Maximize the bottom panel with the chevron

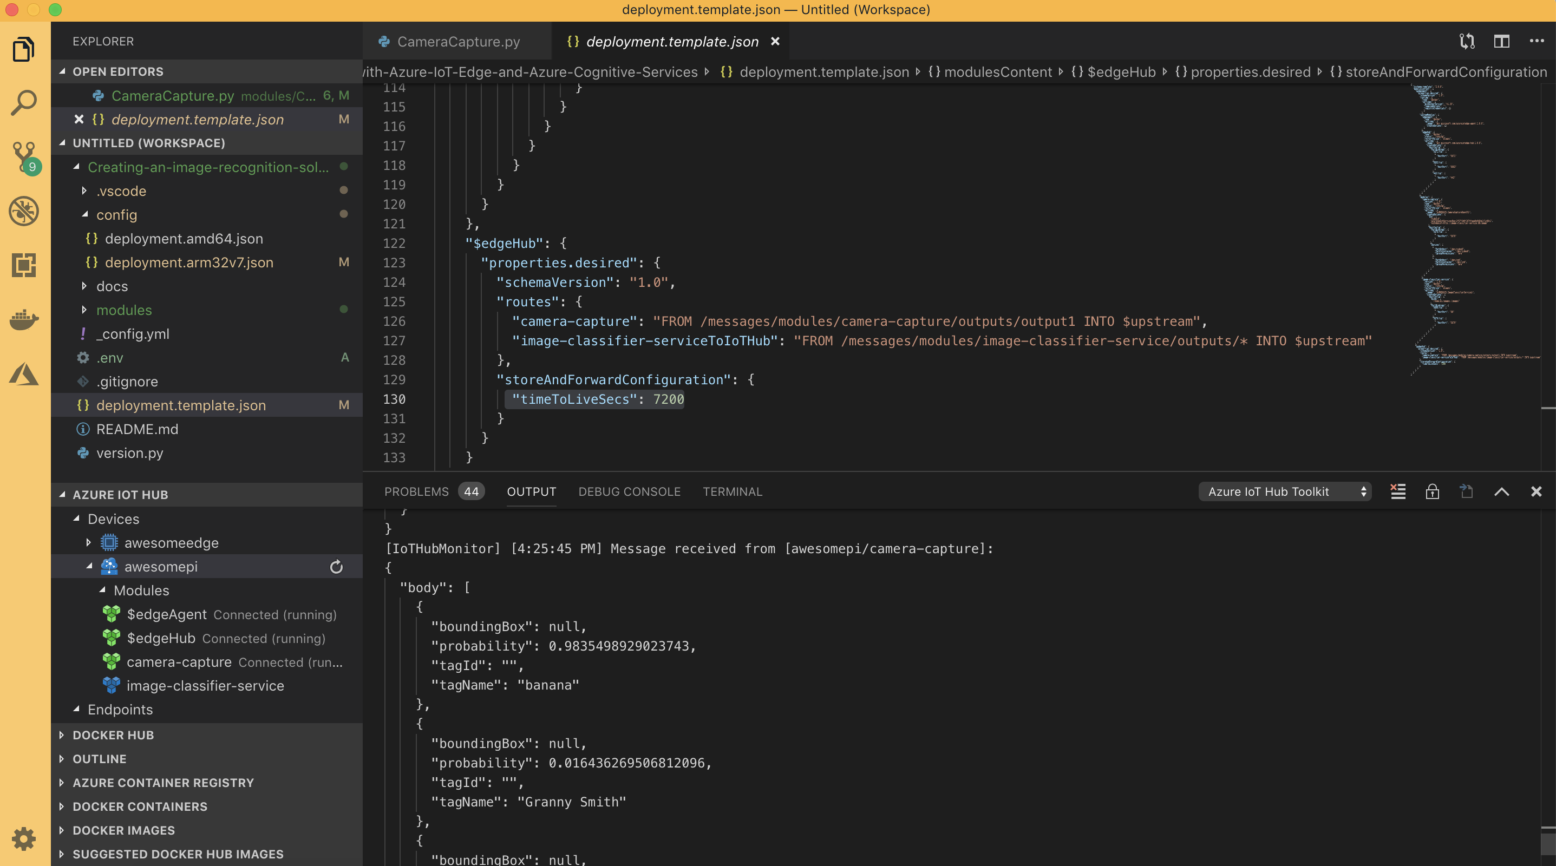click(1502, 491)
